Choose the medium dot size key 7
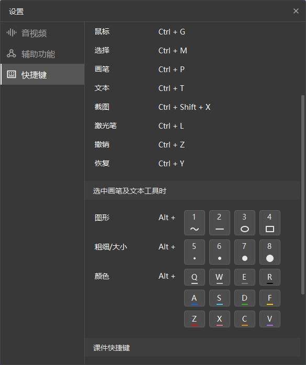Image resolution: width=306 pixels, height=365 pixels. point(244,252)
